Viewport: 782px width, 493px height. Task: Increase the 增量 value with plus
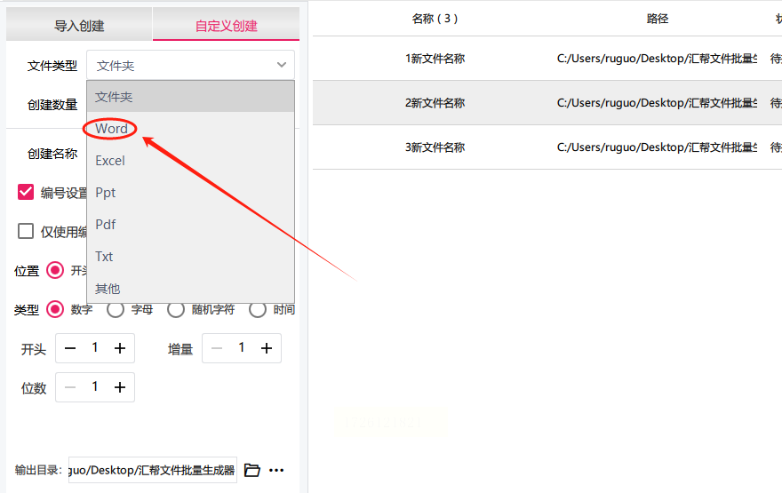(x=267, y=348)
